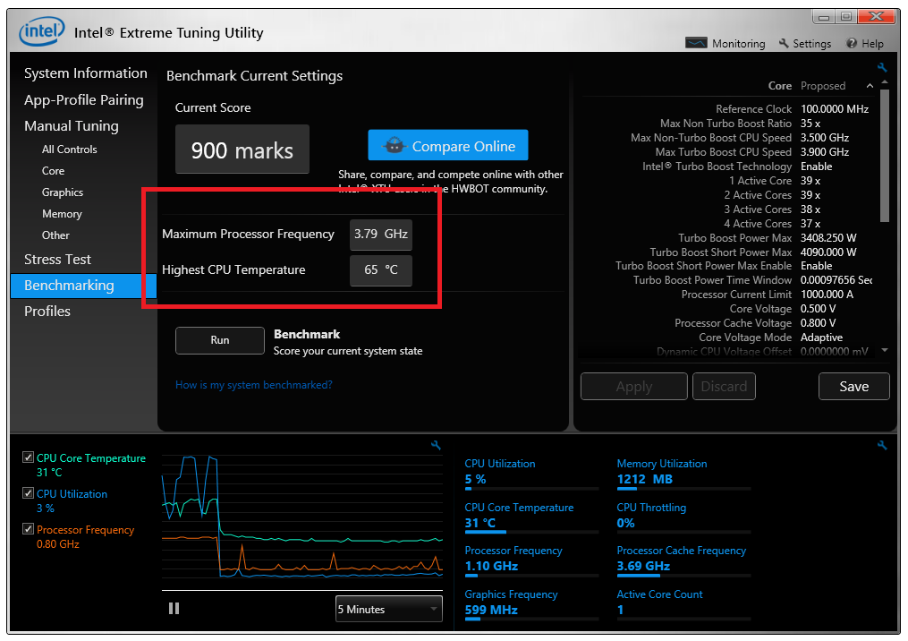Select Core under Manual Tuning
Viewport: 908px width, 641px height.
tap(53, 170)
